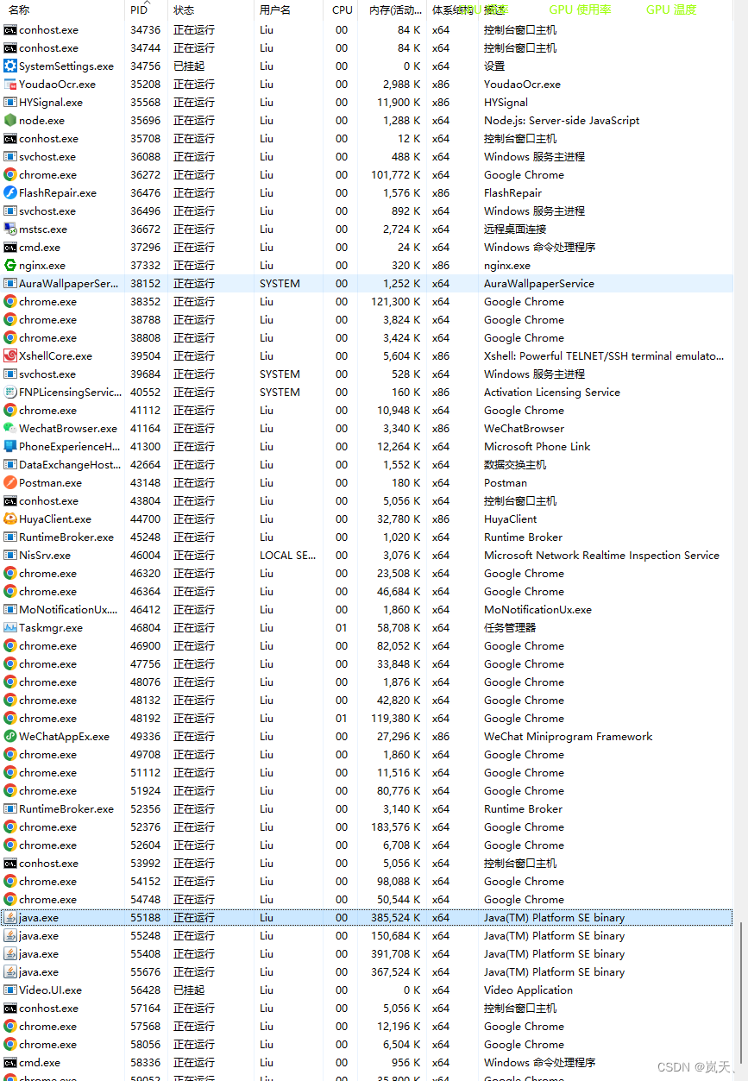Image resolution: width=748 pixels, height=1081 pixels.
Task: Sort by the 状态 column header
Action: (184, 10)
